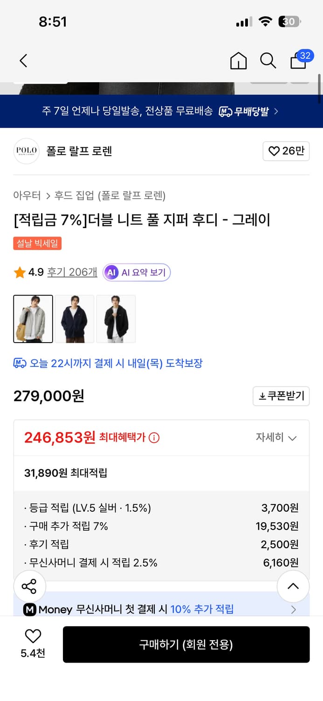Select the navy hoodie thumbnail
Image resolution: width=323 pixels, height=701 pixels.
point(74,318)
